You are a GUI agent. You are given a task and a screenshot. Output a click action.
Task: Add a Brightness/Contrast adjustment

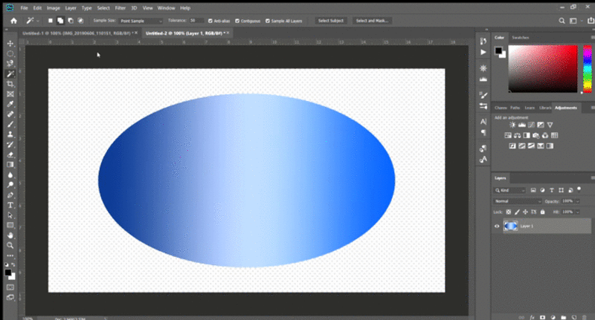click(512, 125)
